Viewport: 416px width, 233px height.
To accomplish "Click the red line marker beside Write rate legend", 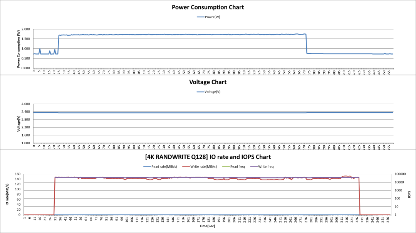I will (186, 166).
